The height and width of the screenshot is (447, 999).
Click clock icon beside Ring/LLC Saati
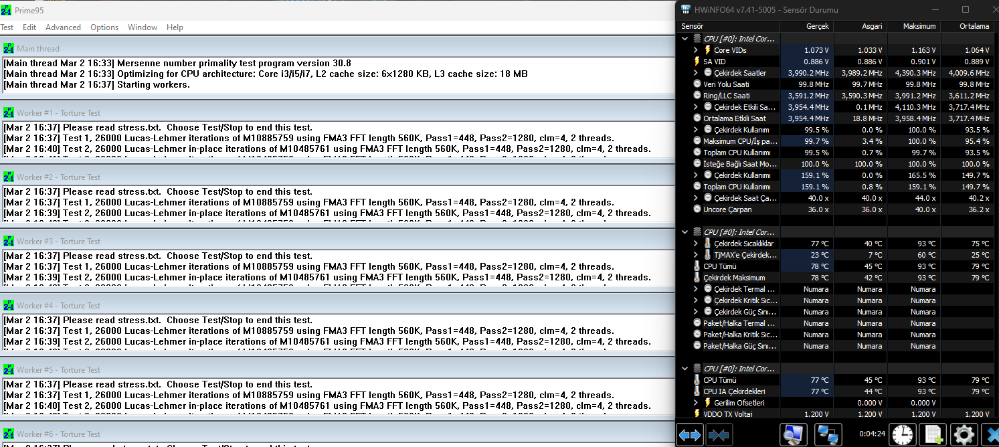[697, 96]
